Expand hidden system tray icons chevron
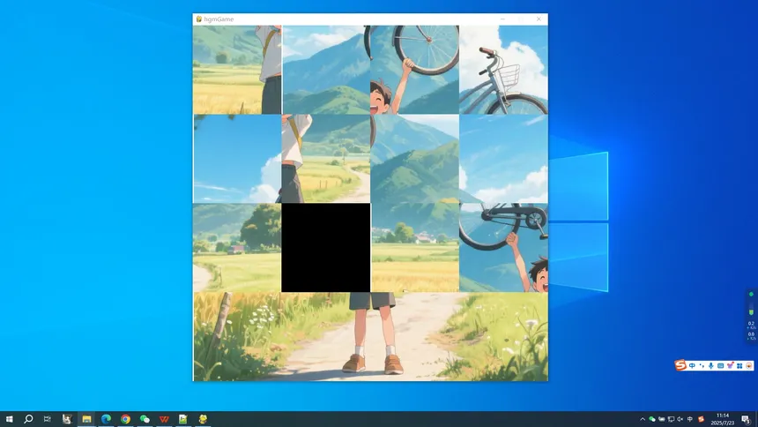The image size is (758, 427). [x=643, y=419]
